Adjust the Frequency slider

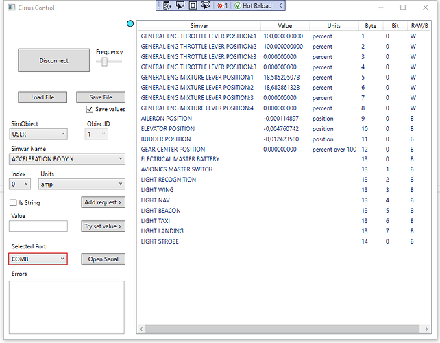pyautogui.click(x=106, y=62)
